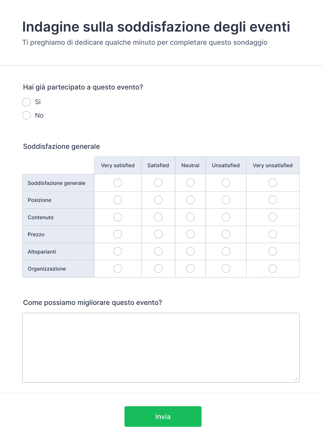The image size is (322, 444).
Task: Select the No radio option
Action: [x=26, y=115]
